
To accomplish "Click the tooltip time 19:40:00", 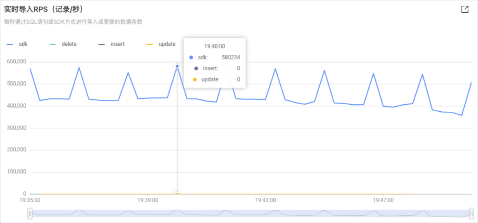I will tap(215, 46).
